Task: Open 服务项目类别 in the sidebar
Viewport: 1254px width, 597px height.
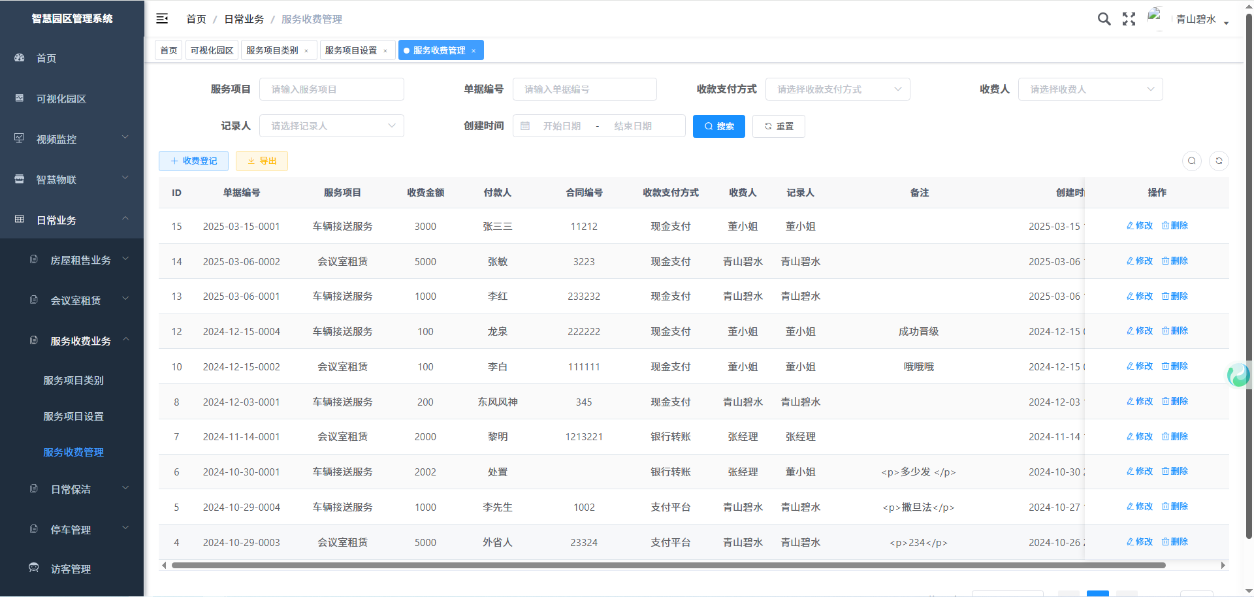Action: pos(73,380)
